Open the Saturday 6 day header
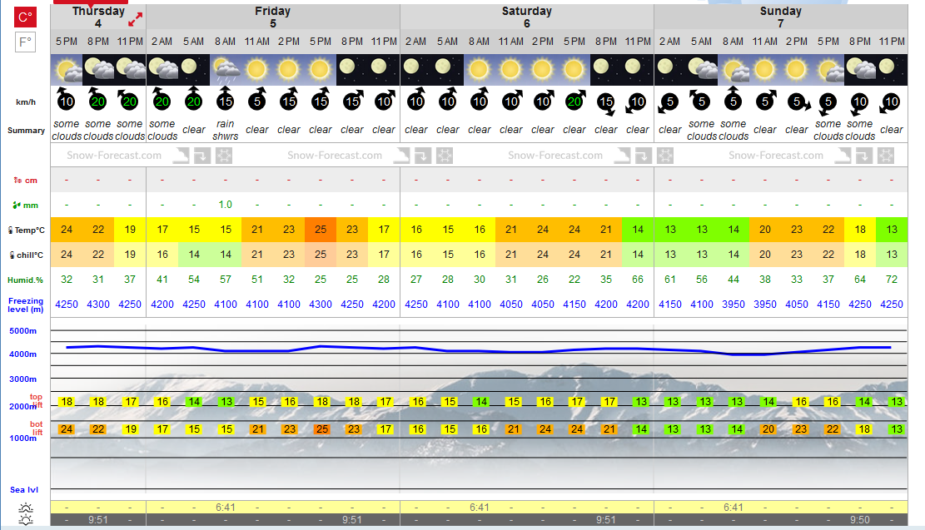925x530 pixels. (527, 17)
